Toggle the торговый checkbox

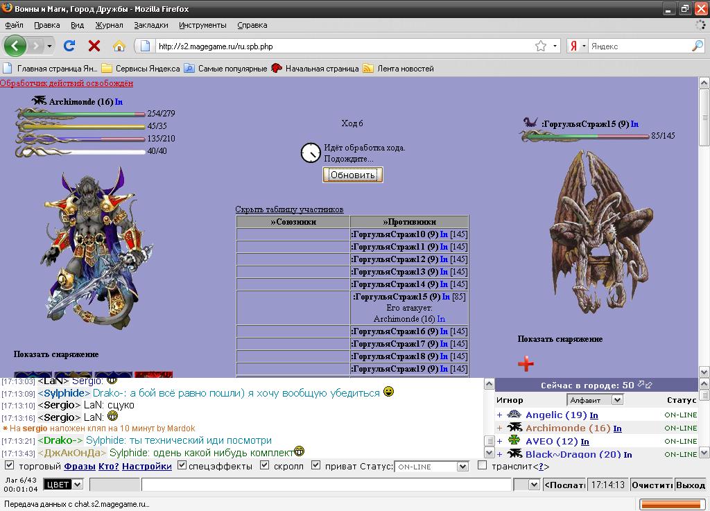pyautogui.click(x=9, y=465)
